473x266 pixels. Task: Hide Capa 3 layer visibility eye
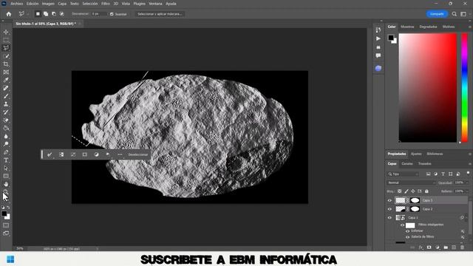click(389, 200)
